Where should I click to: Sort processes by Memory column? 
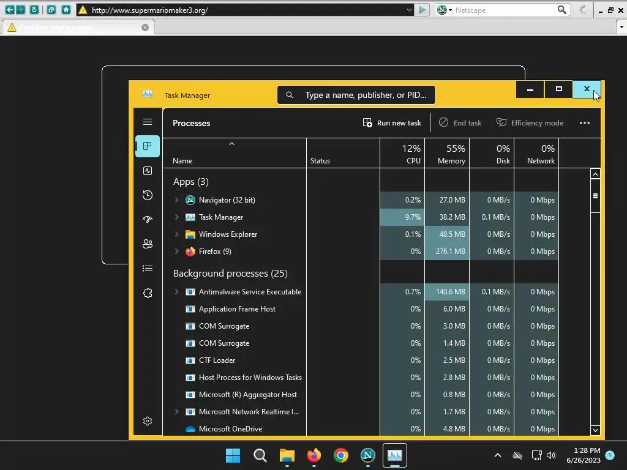(447, 153)
